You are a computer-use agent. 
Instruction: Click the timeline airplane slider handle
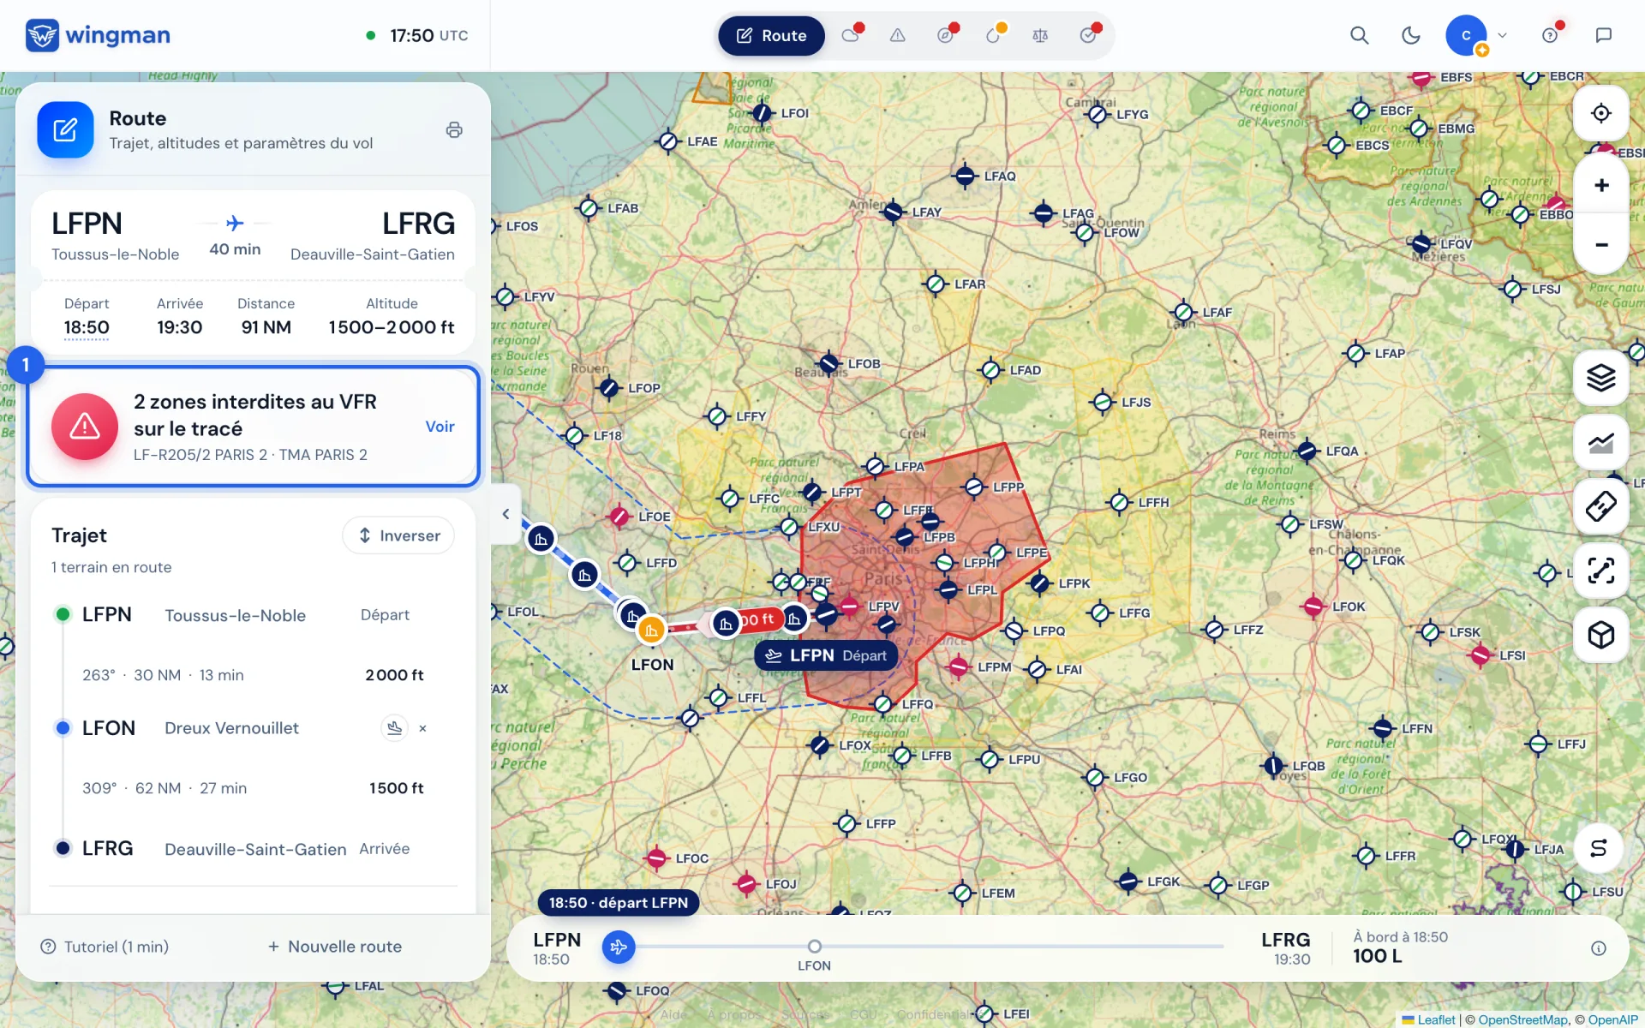619,947
